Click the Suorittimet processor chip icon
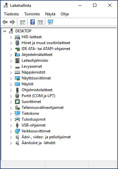 (17, 102)
